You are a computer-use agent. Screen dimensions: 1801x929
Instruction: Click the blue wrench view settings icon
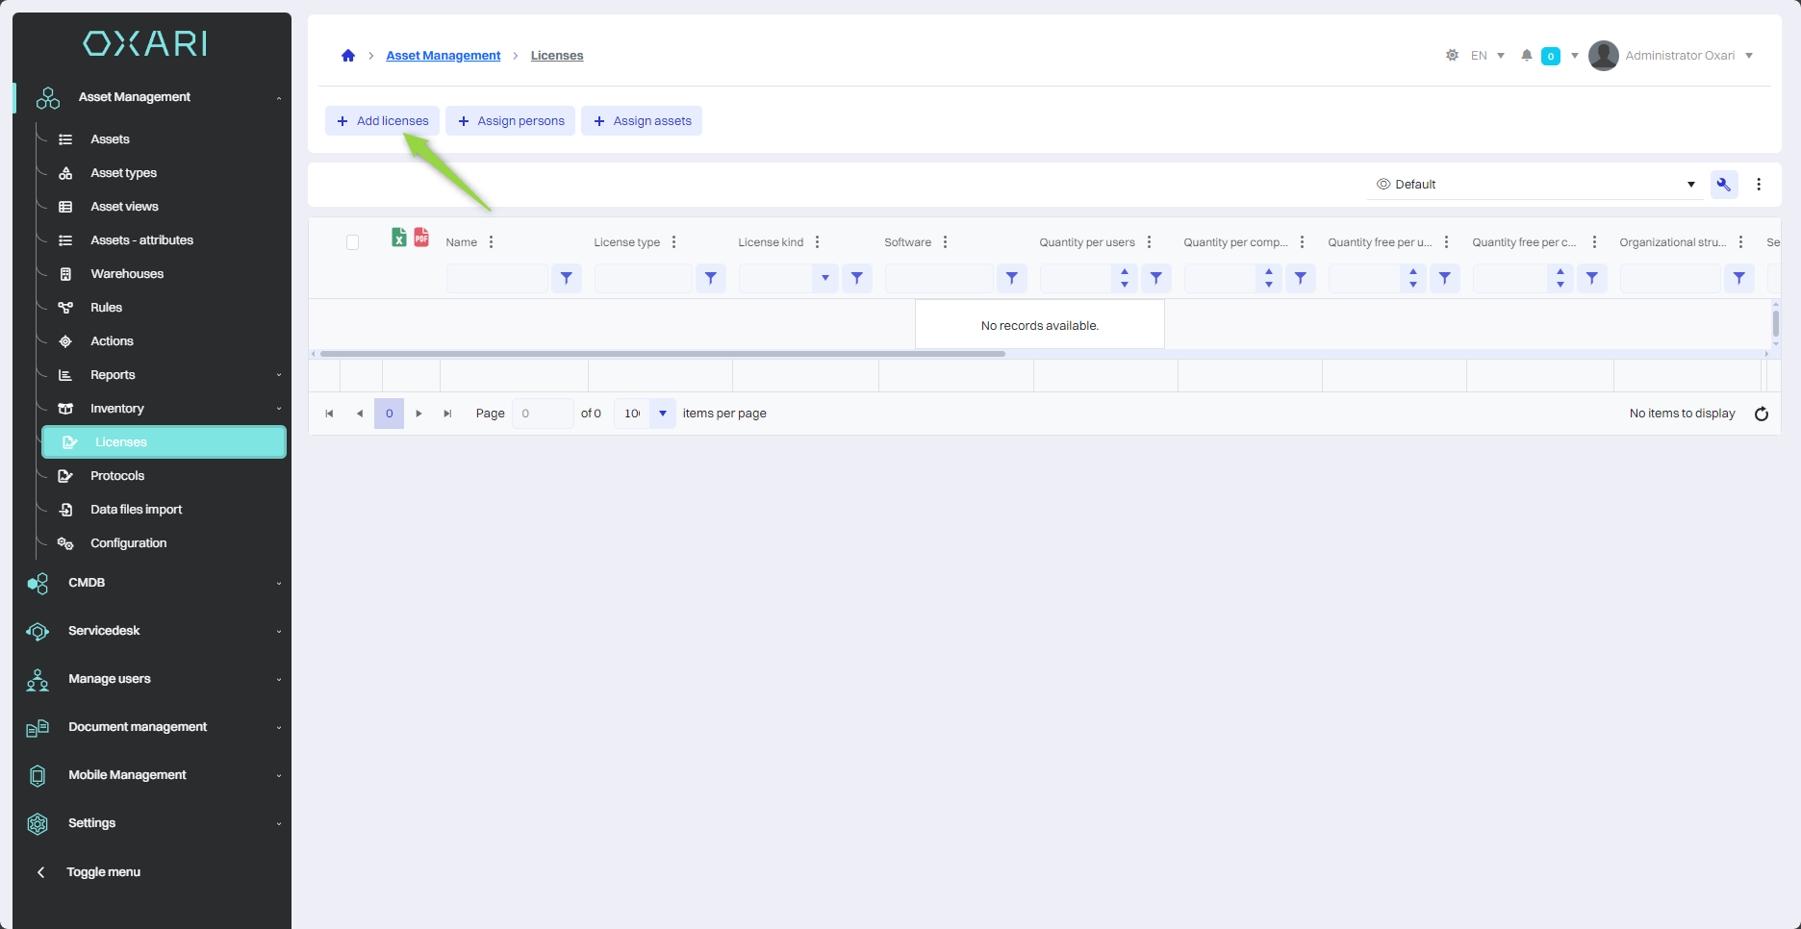[1723, 185]
